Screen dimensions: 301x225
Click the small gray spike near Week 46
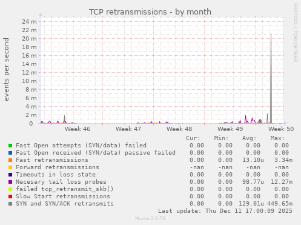pos(64,119)
